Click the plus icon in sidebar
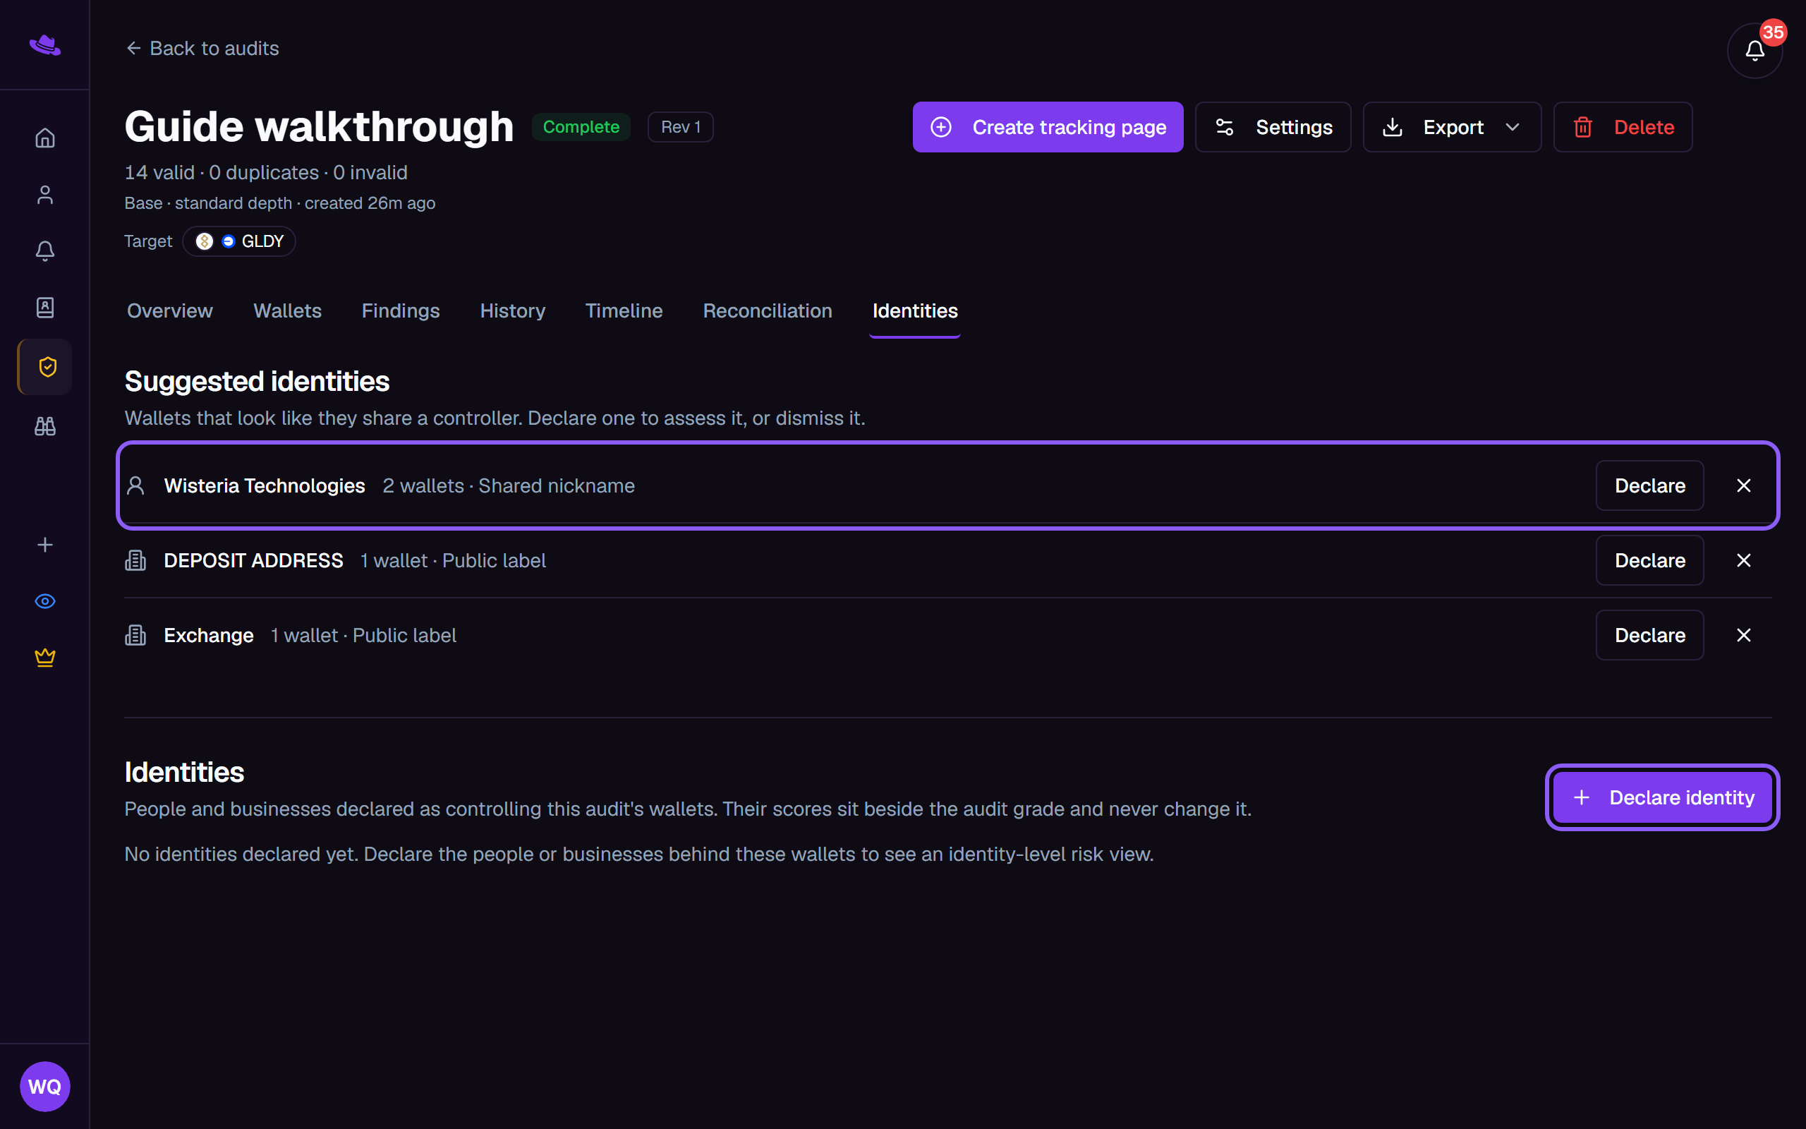This screenshot has width=1806, height=1129. [44, 545]
